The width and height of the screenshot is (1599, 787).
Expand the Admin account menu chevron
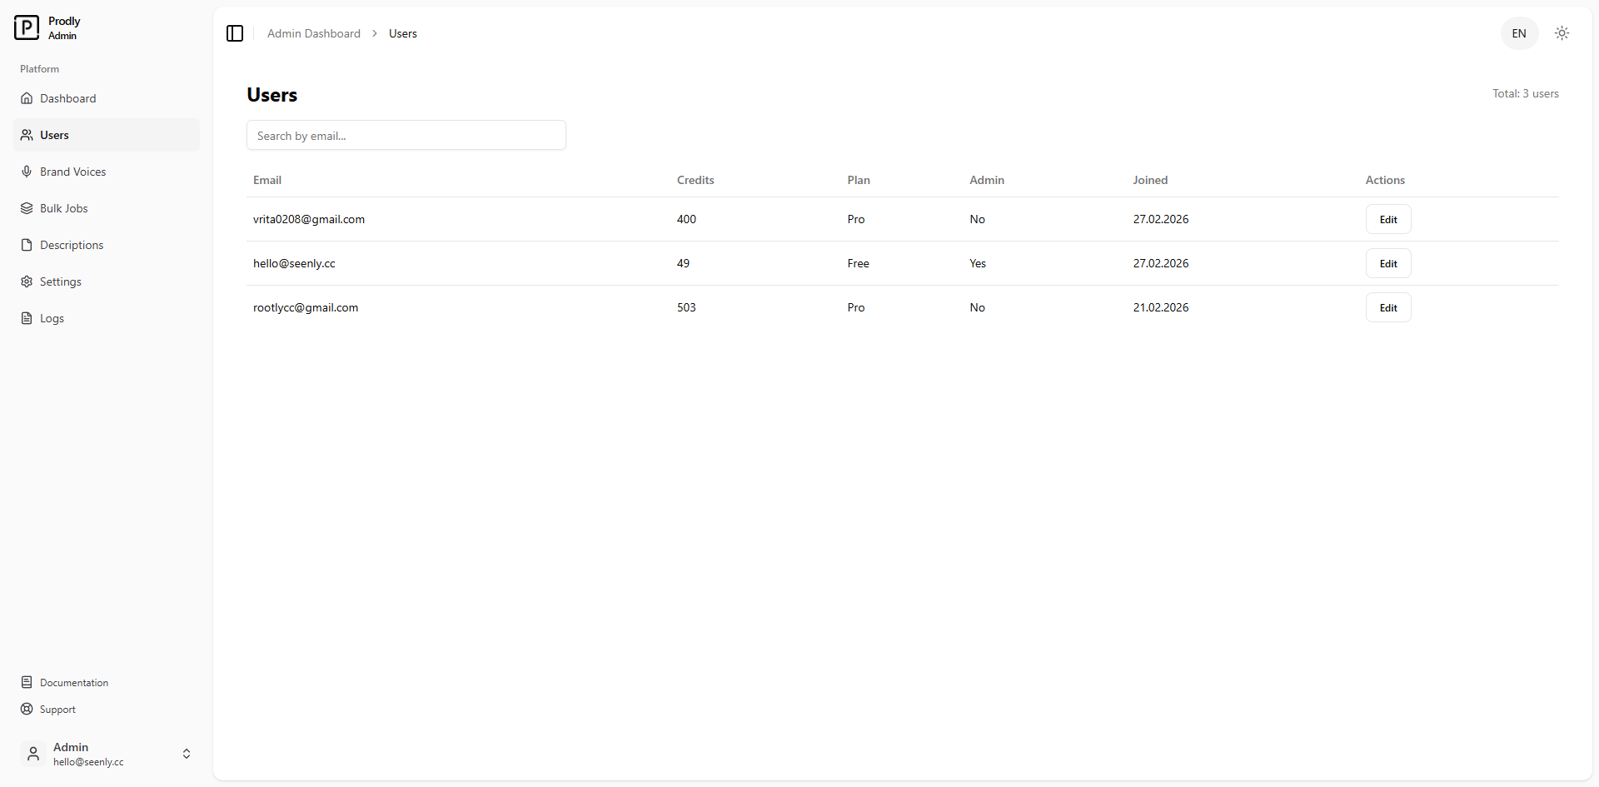[187, 754]
